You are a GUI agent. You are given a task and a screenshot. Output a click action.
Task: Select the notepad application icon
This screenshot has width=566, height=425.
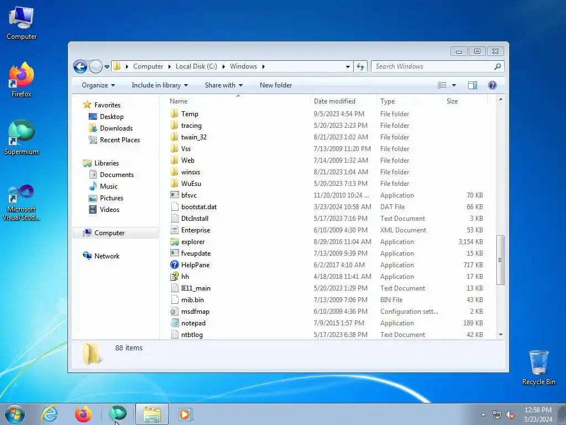coord(174,323)
